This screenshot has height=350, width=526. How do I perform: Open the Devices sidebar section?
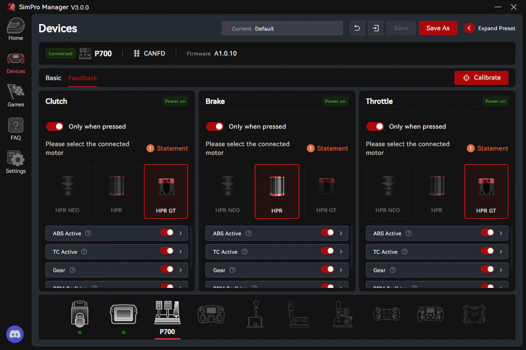(16, 63)
